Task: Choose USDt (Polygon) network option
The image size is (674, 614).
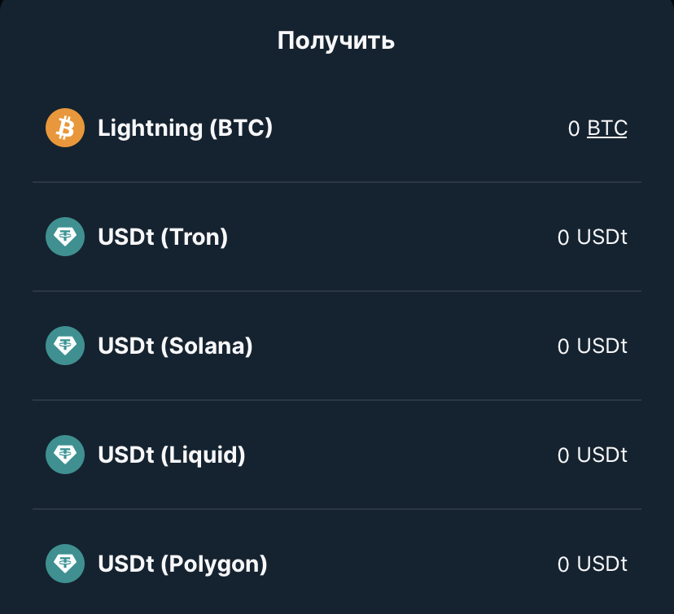Action: [337, 563]
